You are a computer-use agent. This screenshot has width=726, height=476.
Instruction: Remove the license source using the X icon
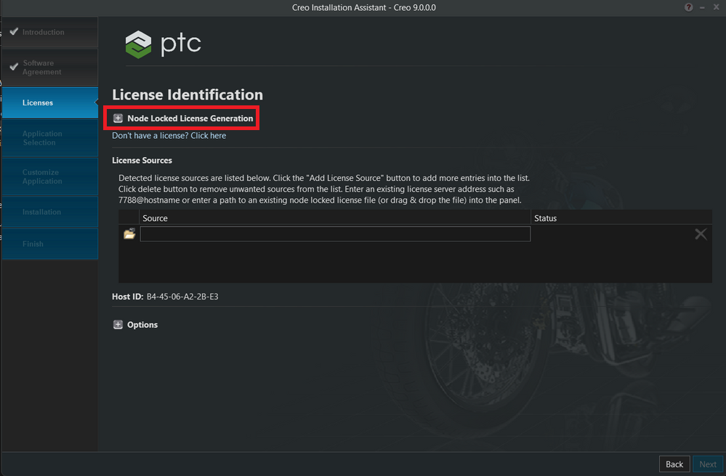point(700,233)
